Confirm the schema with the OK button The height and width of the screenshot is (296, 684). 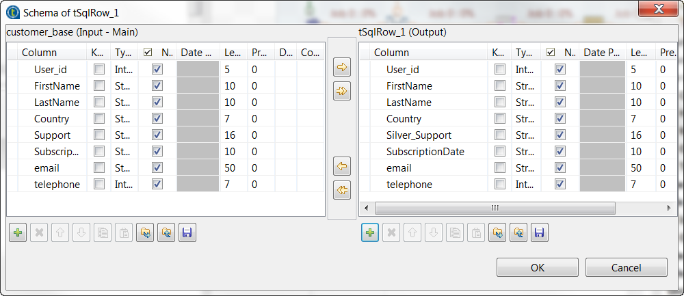[x=538, y=267]
